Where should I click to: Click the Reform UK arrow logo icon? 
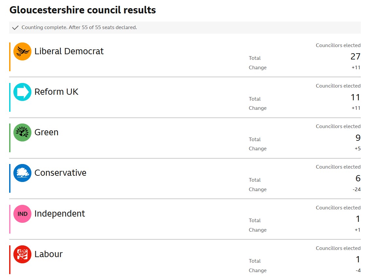[22, 92]
